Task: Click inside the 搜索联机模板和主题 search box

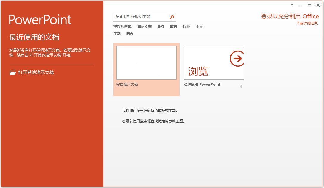Action: point(140,17)
